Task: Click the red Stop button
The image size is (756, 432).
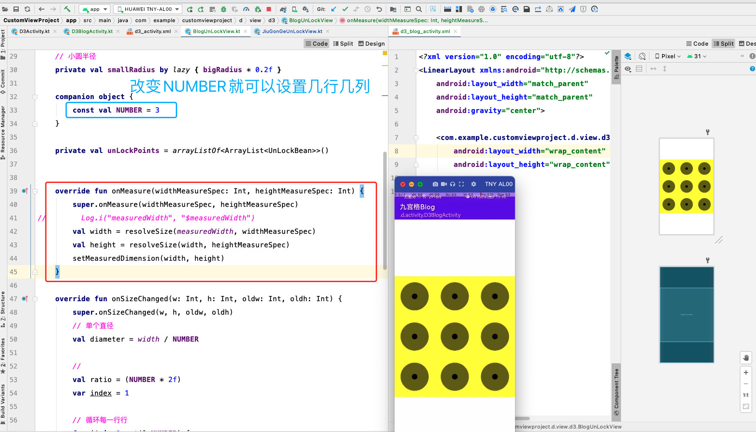Action: tap(269, 9)
